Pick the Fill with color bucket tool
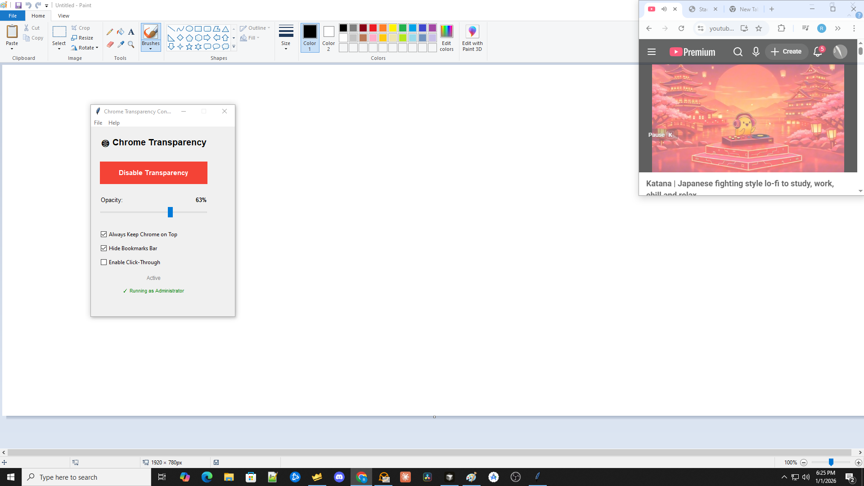Screen dimensions: 864x486 (120, 31)
